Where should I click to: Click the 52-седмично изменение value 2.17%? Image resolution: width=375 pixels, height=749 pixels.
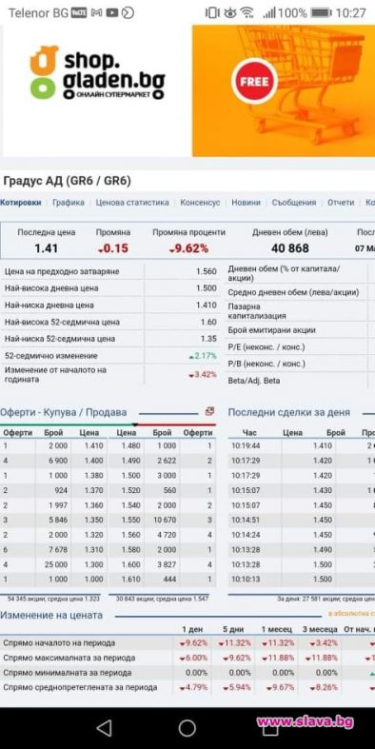coord(203,356)
